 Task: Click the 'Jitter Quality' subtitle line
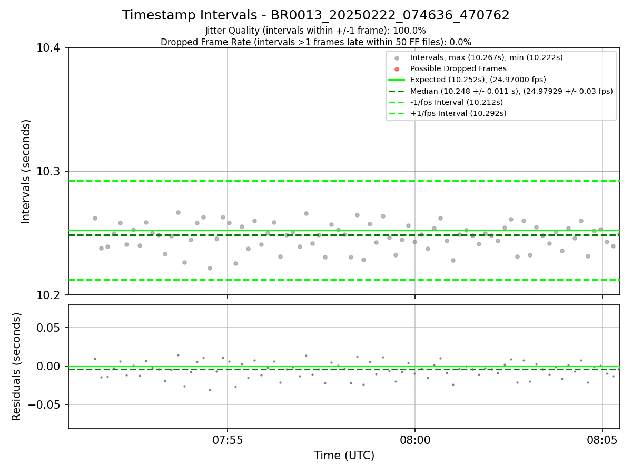click(x=315, y=31)
